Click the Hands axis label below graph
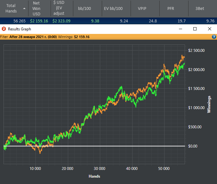Viewport: 217px width, 184px height. pos(94,176)
